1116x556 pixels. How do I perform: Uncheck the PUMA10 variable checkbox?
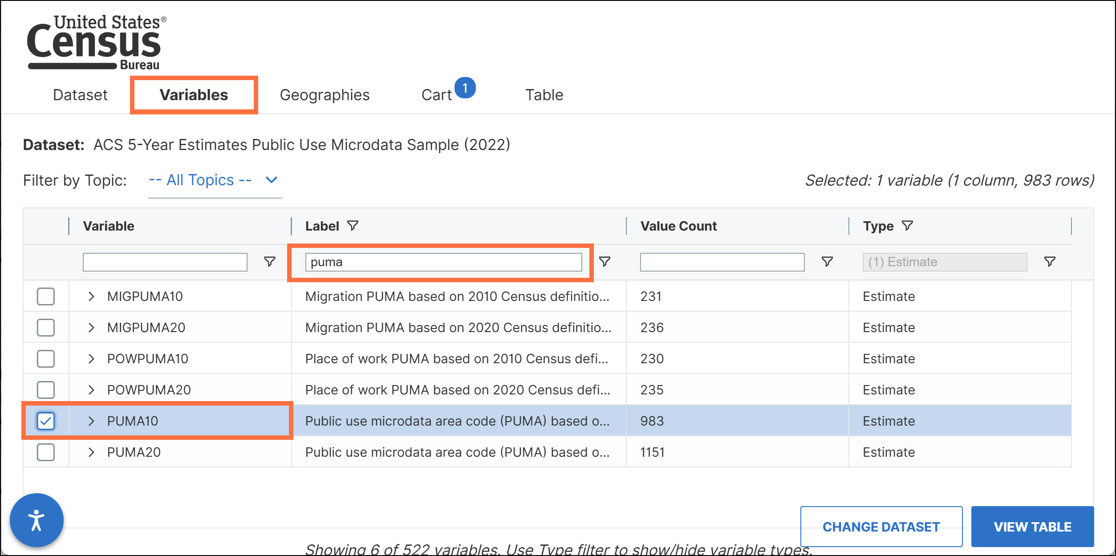(x=46, y=421)
